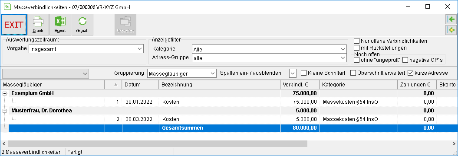Uncheck the kurze Adresse checkbox
Viewport: 458px width, 156px height.
click(410, 73)
